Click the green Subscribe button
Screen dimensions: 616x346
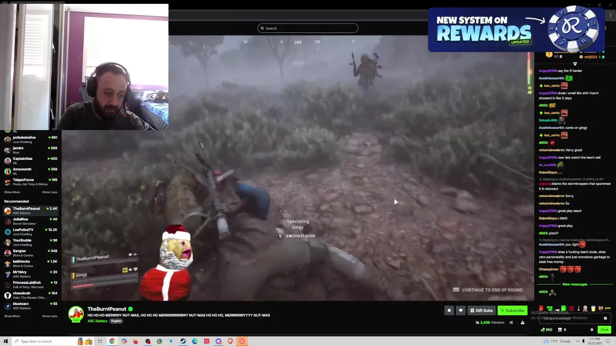pyautogui.click(x=512, y=310)
